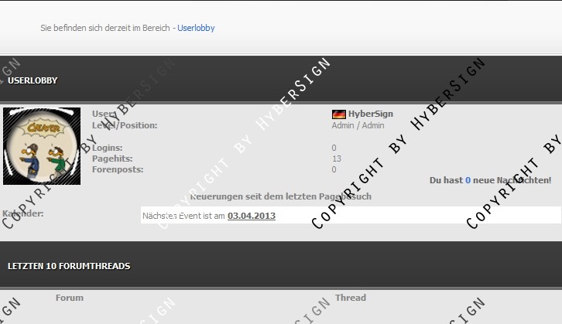The width and height of the screenshot is (562, 324).
Task: Click the Logins label
Action: (107, 148)
